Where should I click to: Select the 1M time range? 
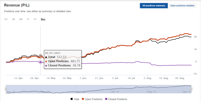(13, 19)
